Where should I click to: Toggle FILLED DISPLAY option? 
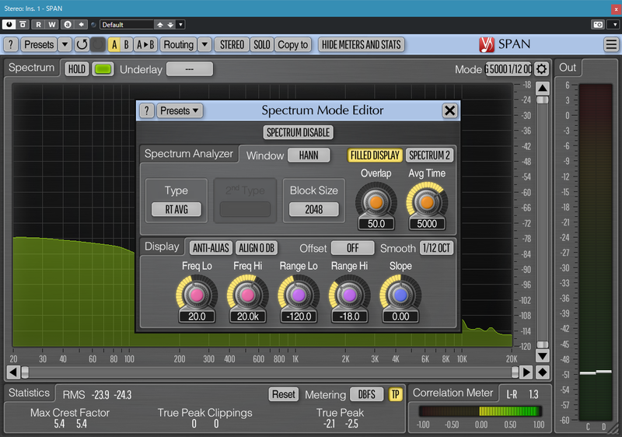375,155
